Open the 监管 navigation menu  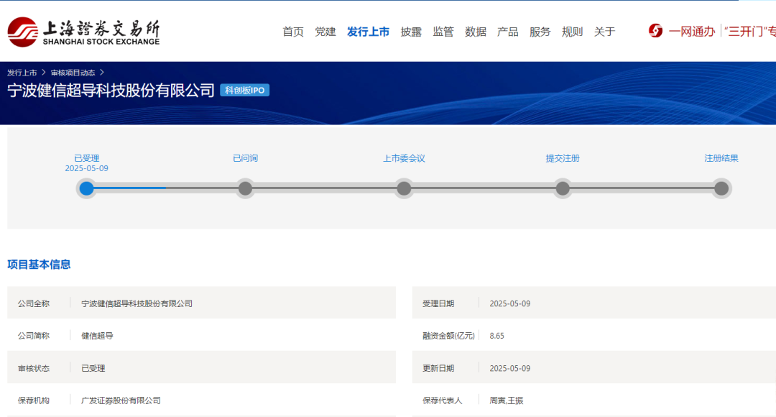point(443,32)
